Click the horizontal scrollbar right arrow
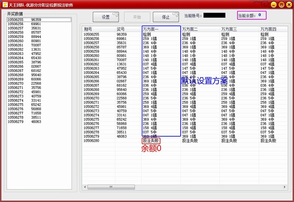 click(x=285, y=187)
